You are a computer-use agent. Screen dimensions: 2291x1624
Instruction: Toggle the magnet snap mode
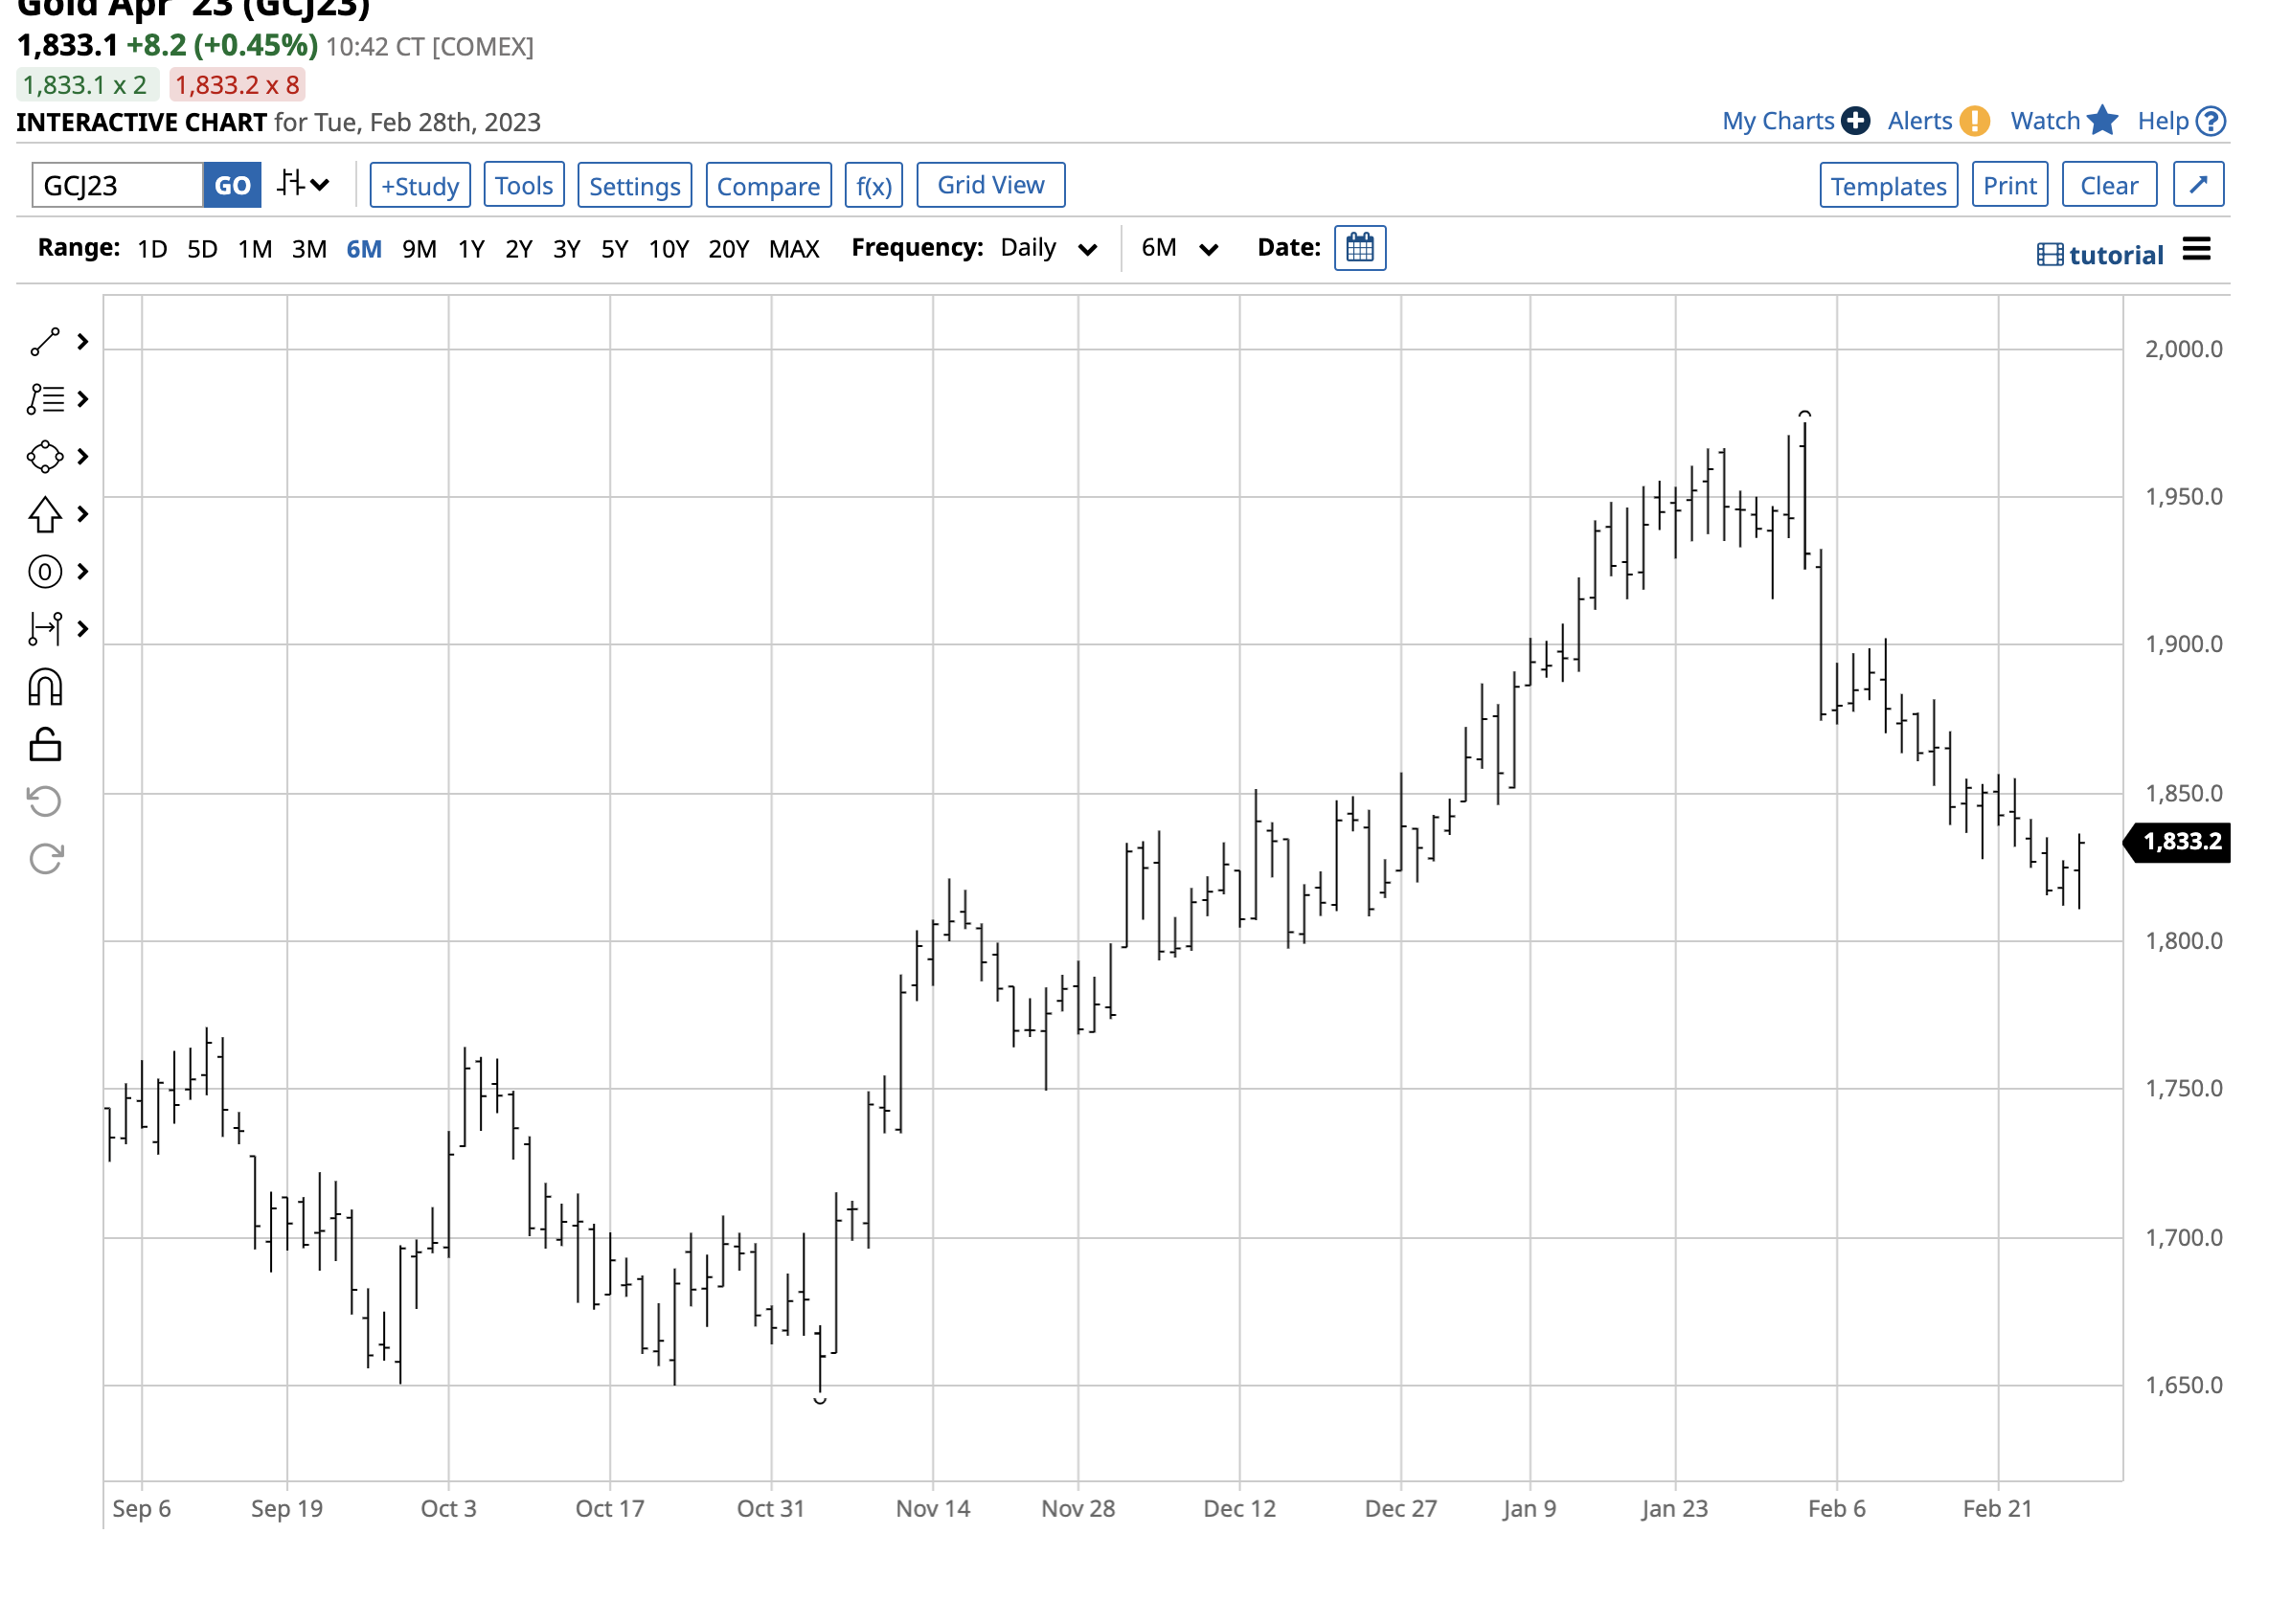pyautogui.click(x=45, y=687)
